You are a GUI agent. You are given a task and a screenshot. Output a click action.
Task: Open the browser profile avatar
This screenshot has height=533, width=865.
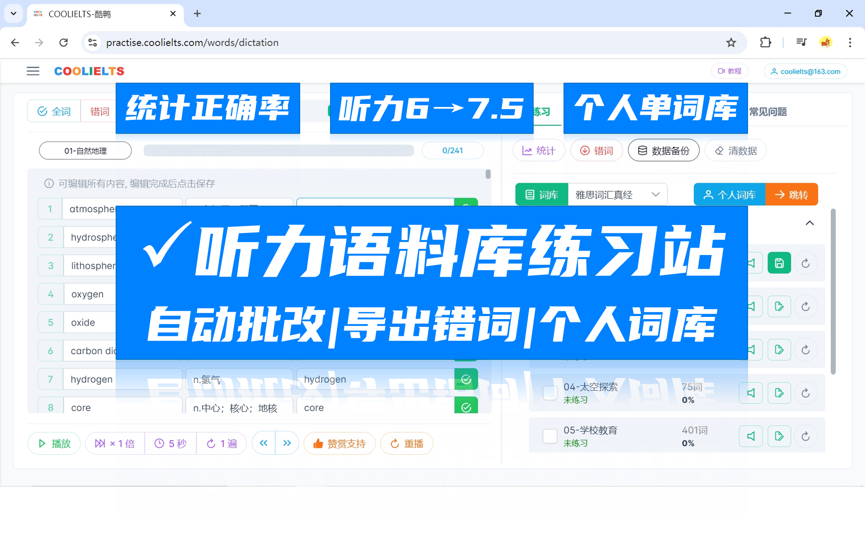(x=826, y=42)
